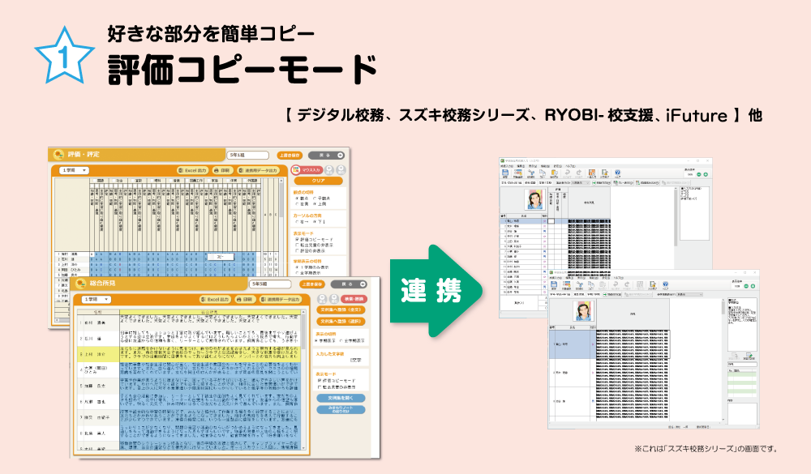
Task: Open ヘルプ menu in upper Suzuki window
Action: [570, 166]
